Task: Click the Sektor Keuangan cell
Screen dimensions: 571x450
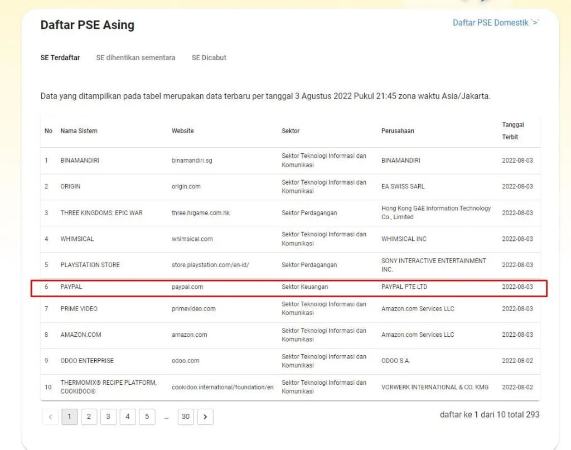Action: pyautogui.click(x=304, y=287)
